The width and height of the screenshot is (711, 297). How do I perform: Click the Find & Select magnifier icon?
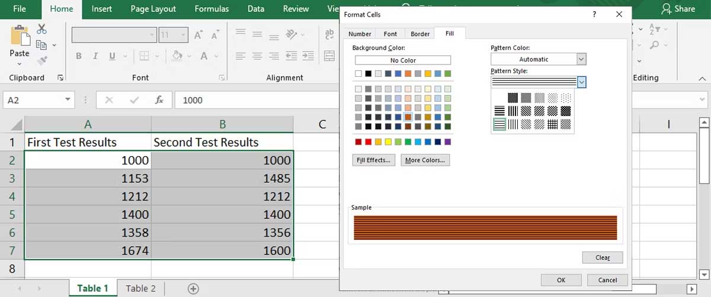654,45
